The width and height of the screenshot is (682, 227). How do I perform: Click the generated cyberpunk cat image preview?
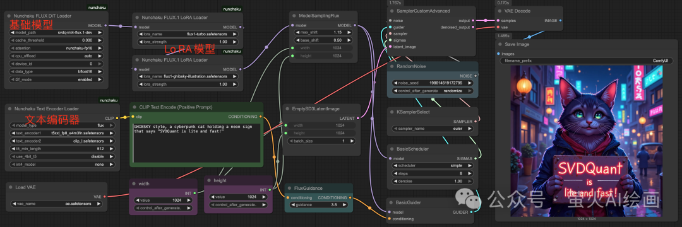point(586,141)
